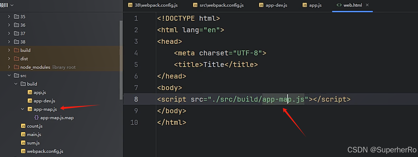This screenshot has width=418, height=157.
Task: Click the lang="en" attribute in html tag
Action: (x=201, y=30)
